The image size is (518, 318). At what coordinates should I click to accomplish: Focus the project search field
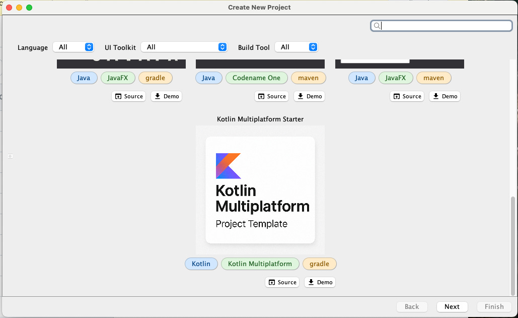441,26
